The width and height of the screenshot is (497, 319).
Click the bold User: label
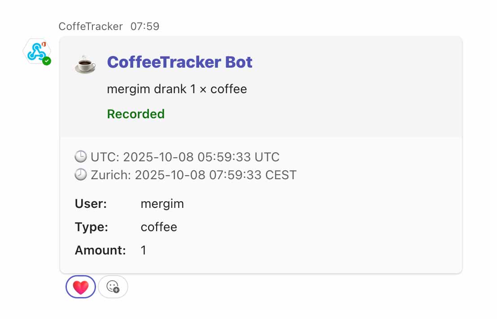(91, 204)
